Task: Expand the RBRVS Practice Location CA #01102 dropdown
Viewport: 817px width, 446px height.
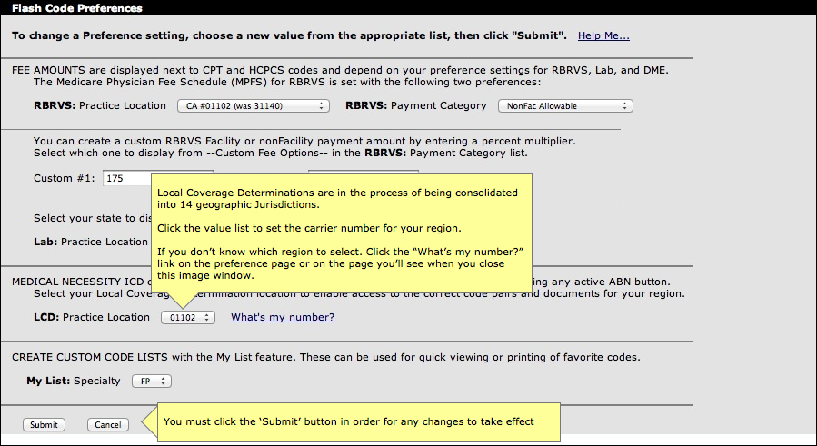Action: tap(254, 105)
